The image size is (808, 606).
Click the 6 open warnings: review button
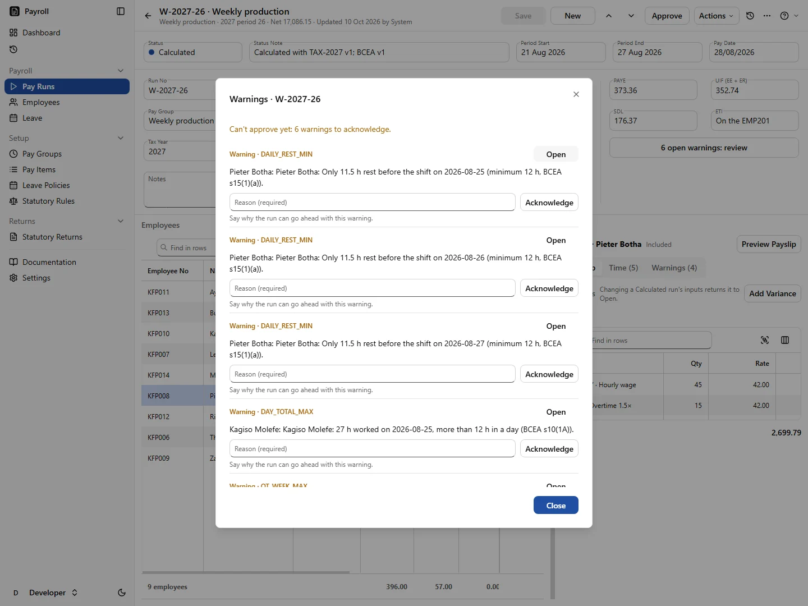point(704,148)
